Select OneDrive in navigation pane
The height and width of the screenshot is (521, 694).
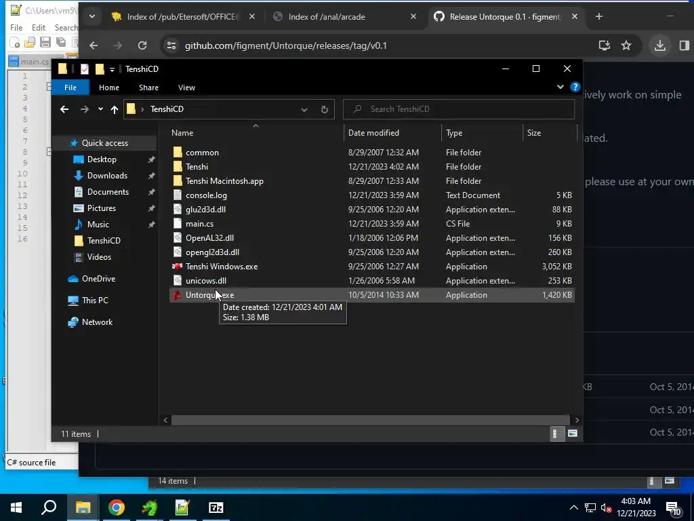[98, 279]
